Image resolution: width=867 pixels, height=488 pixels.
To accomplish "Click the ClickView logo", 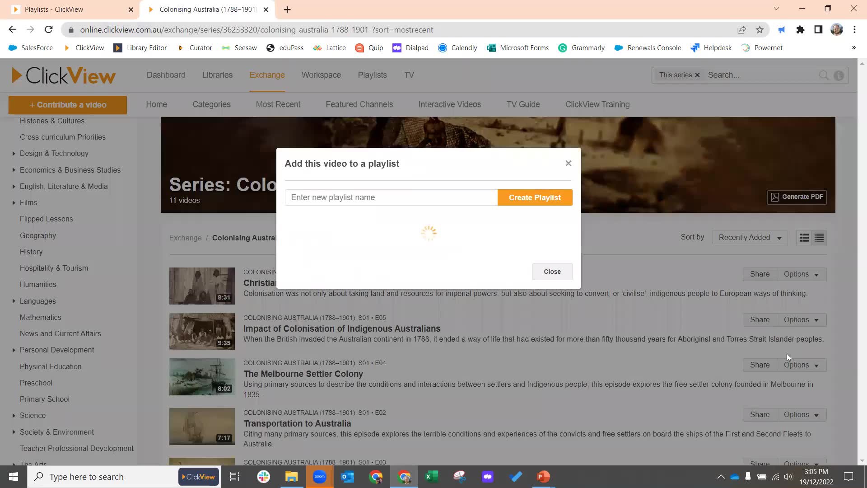I will (63, 75).
